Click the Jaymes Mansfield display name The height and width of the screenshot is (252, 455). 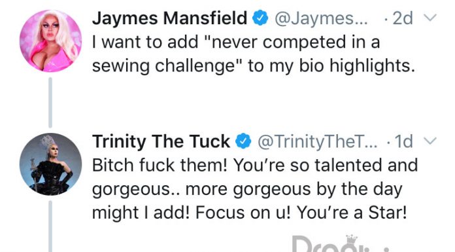(169, 18)
